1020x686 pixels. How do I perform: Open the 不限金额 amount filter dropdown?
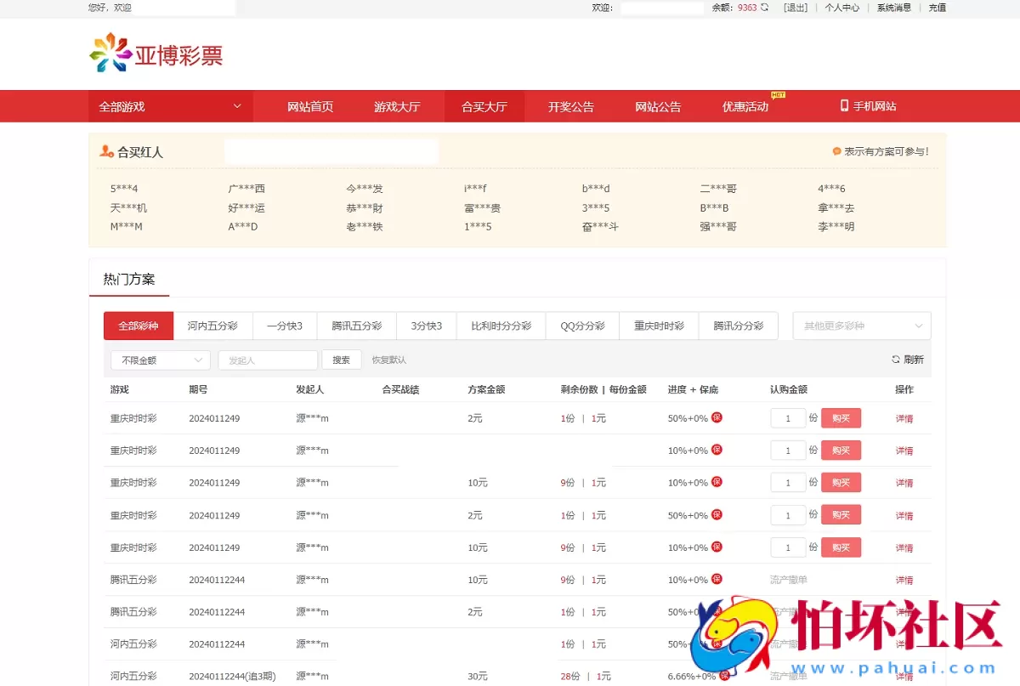point(160,360)
